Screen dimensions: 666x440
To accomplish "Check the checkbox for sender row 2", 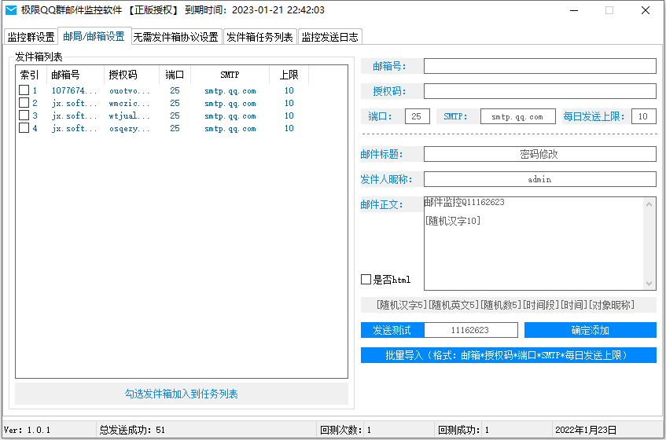I will coord(24,103).
